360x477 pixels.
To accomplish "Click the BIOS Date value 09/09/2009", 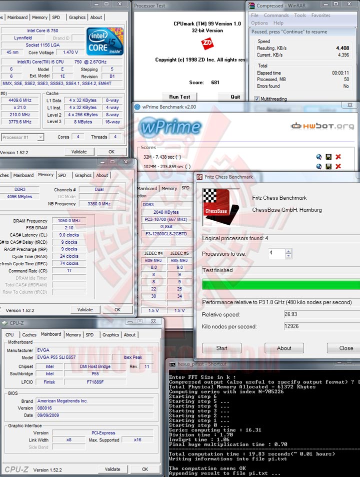I will [x=95, y=415].
